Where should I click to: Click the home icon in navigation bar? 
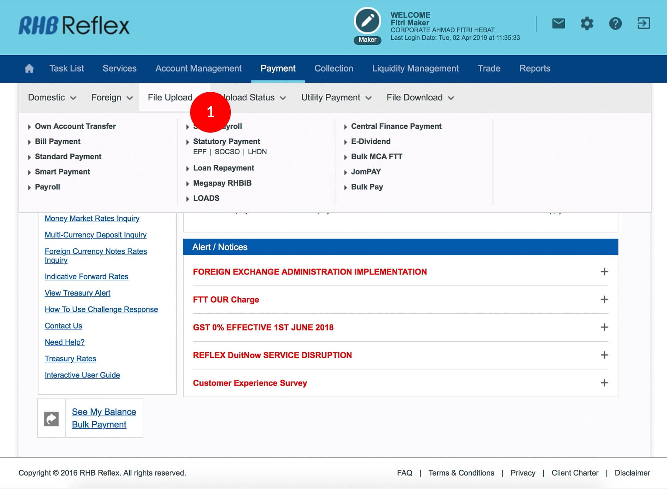click(29, 69)
